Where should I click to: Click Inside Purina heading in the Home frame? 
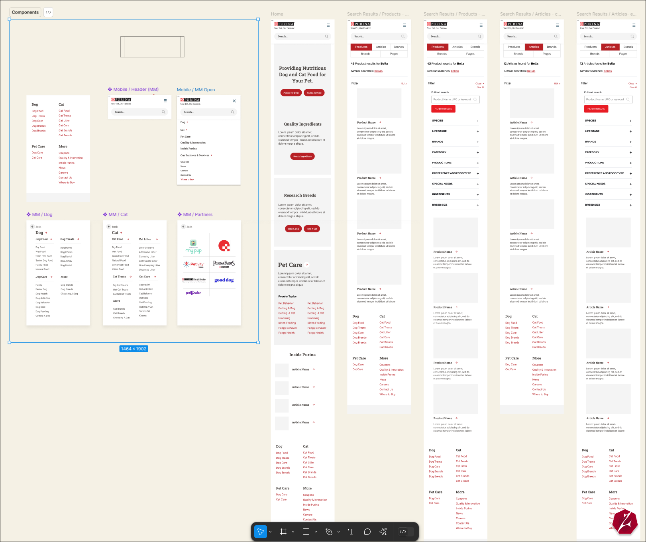tap(302, 355)
